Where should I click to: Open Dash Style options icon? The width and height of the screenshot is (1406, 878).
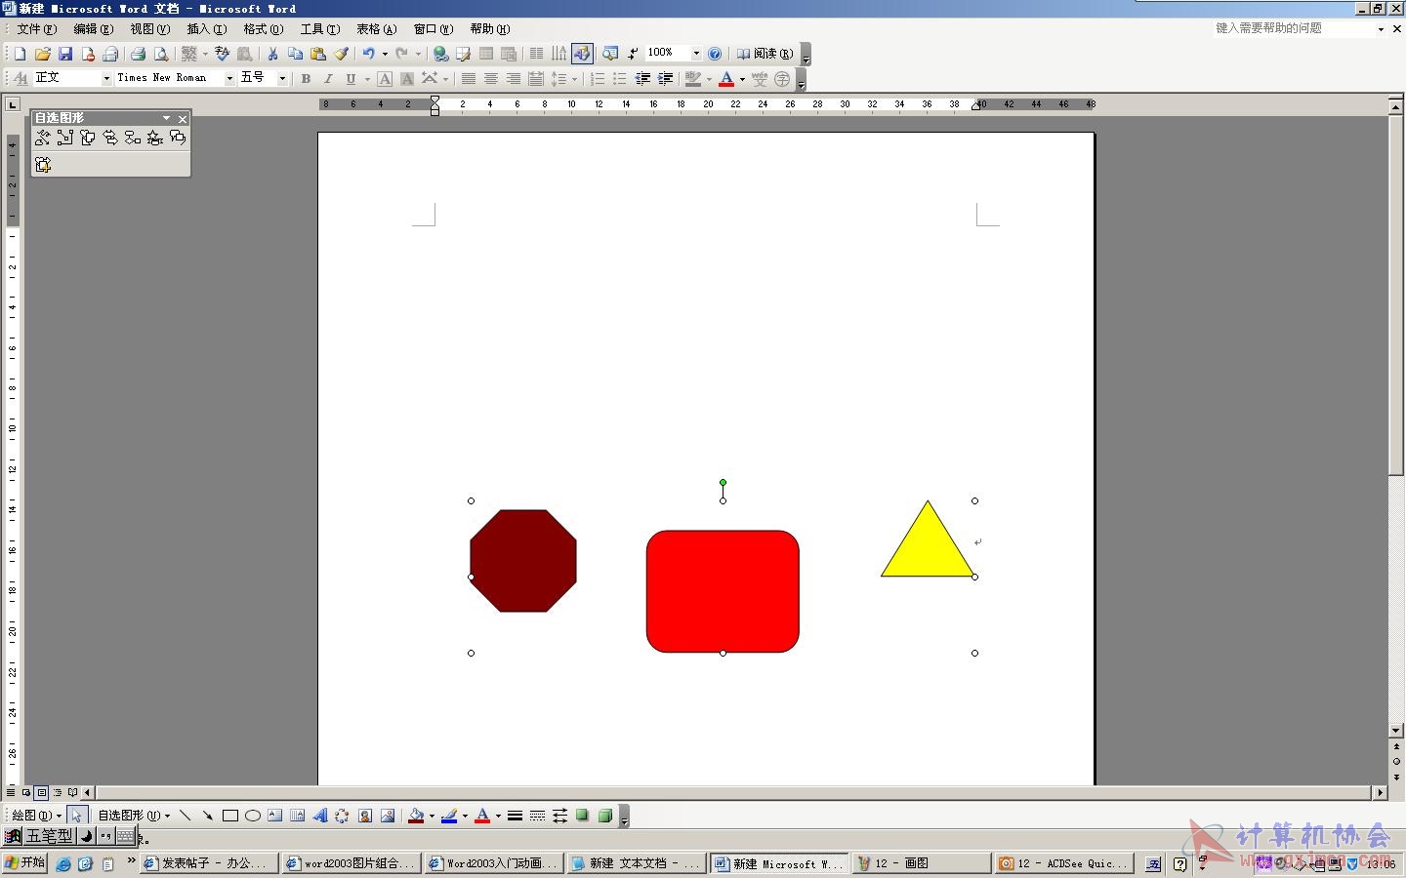click(537, 816)
